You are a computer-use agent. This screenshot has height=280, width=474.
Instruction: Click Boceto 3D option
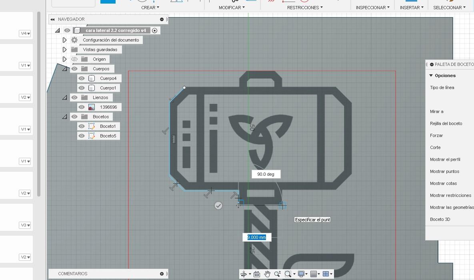click(440, 219)
